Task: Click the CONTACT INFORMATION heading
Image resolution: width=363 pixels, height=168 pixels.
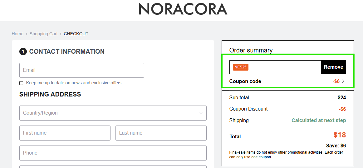Action: [x=67, y=52]
